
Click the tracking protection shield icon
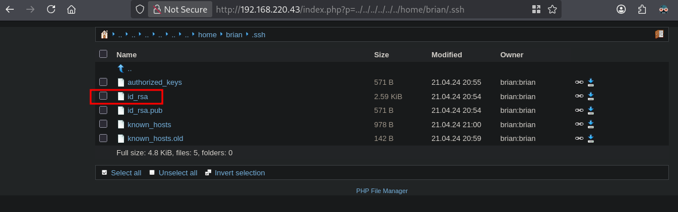[x=139, y=9]
